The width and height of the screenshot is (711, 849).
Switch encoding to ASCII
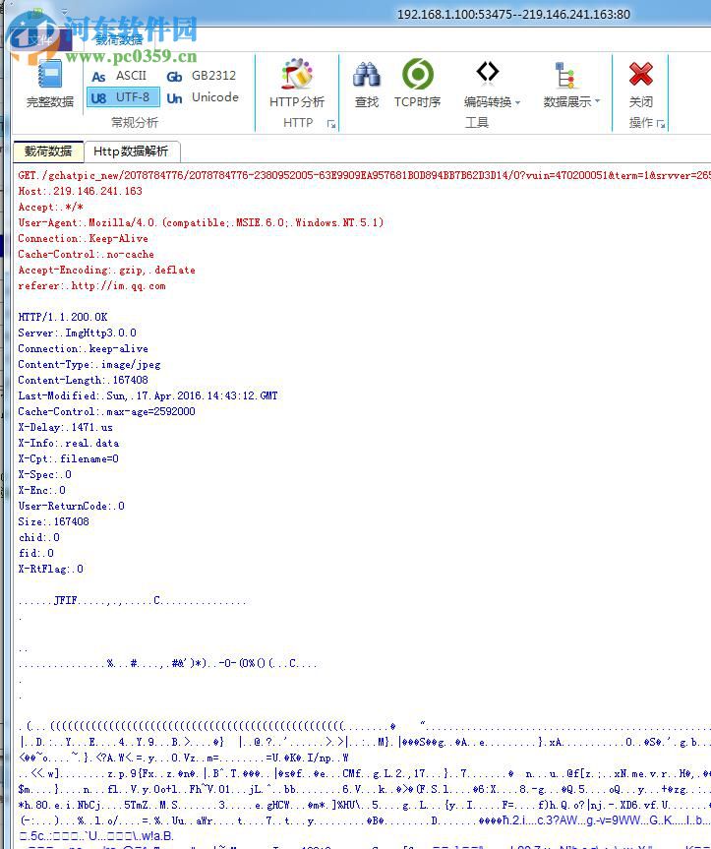[x=119, y=76]
